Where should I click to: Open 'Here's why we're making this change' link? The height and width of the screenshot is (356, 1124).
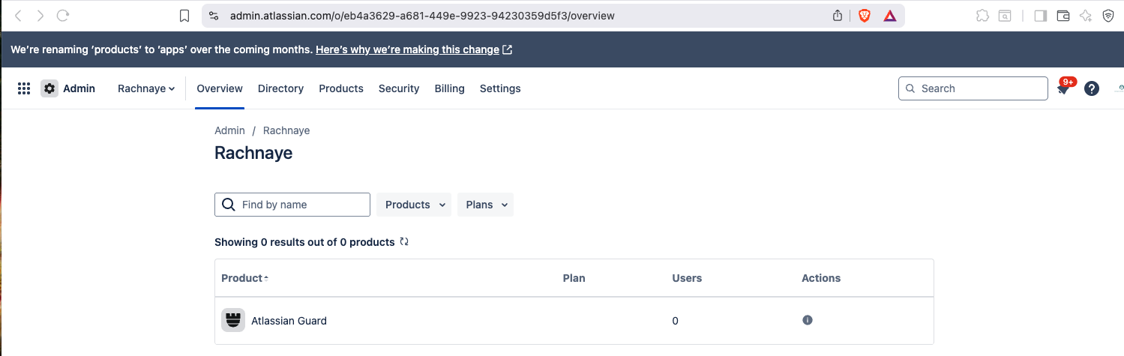[407, 49]
